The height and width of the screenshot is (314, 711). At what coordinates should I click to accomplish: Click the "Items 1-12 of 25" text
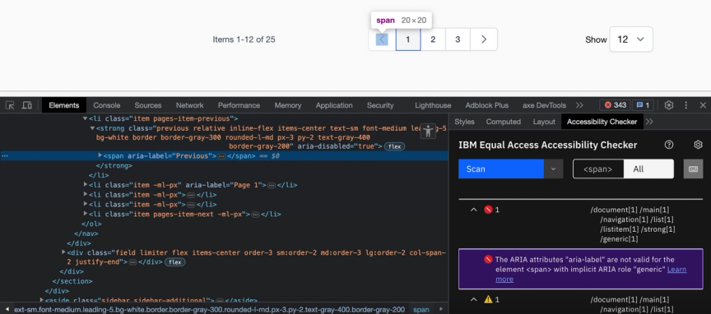point(244,39)
